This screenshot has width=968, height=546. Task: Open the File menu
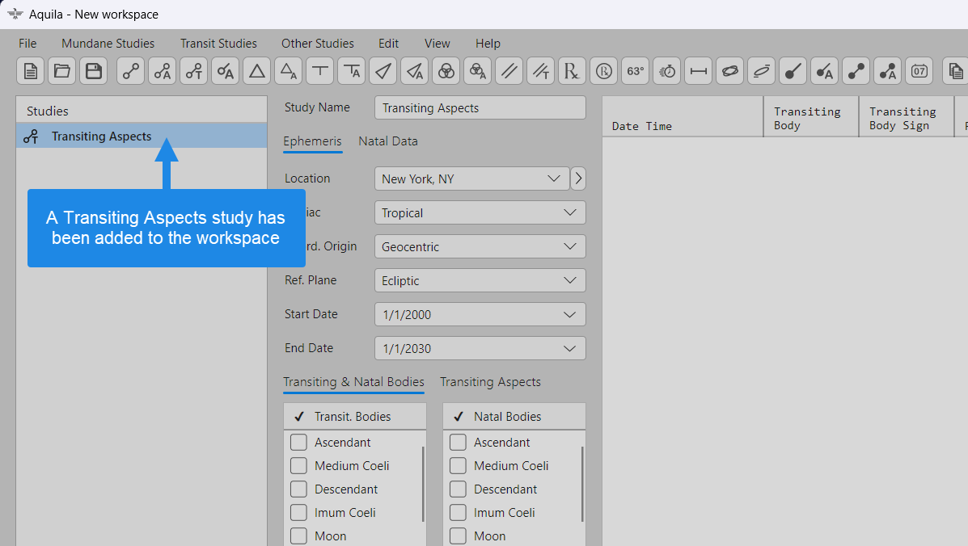[27, 44]
